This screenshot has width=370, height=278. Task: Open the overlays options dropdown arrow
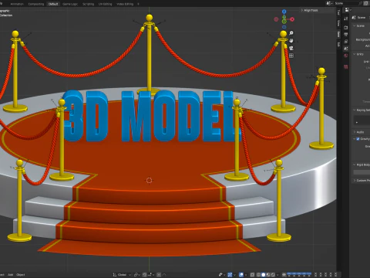tap(245, 275)
